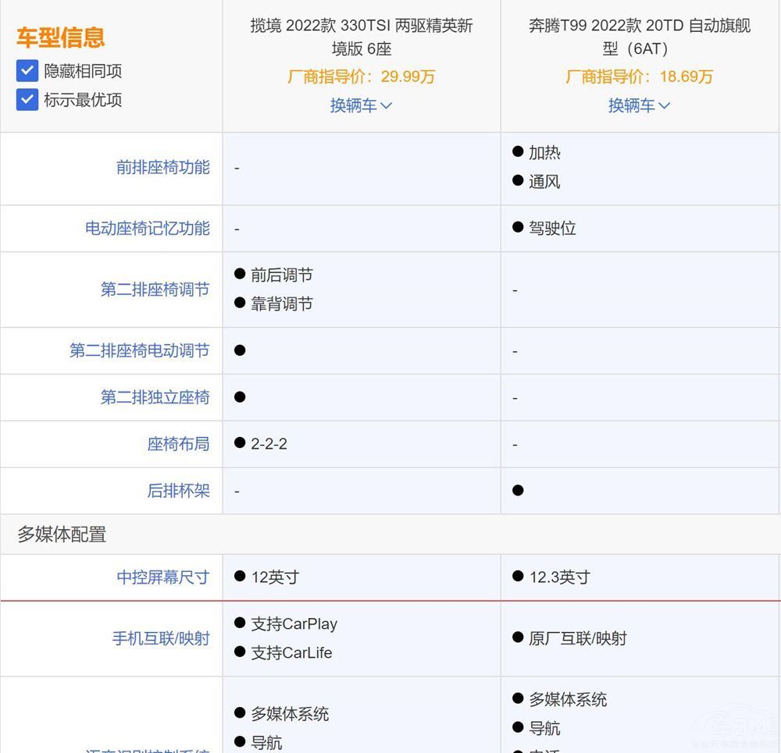Click the 第二排独立座椅 label
The width and height of the screenshot is (781, 753).
155,397
